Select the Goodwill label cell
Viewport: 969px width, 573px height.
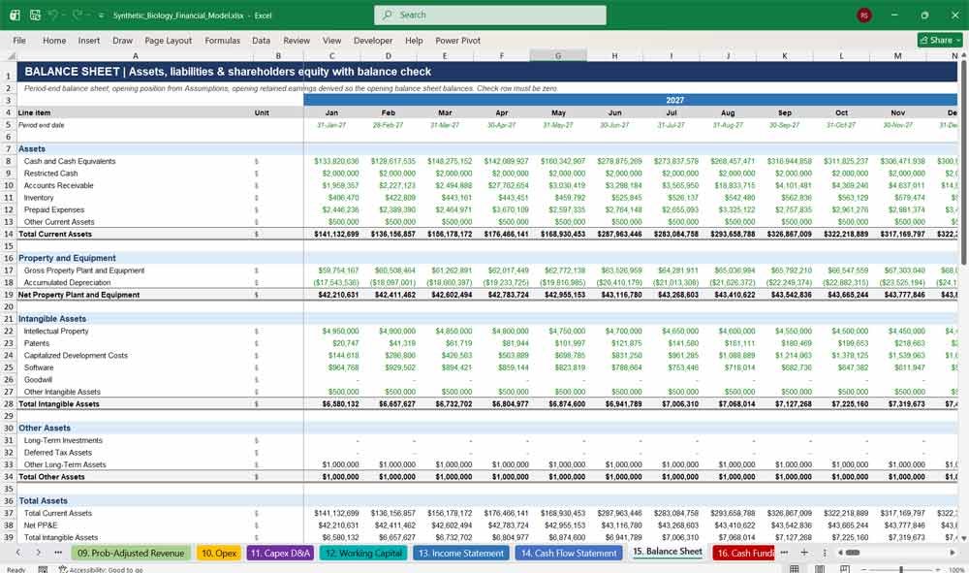point(136,379)
